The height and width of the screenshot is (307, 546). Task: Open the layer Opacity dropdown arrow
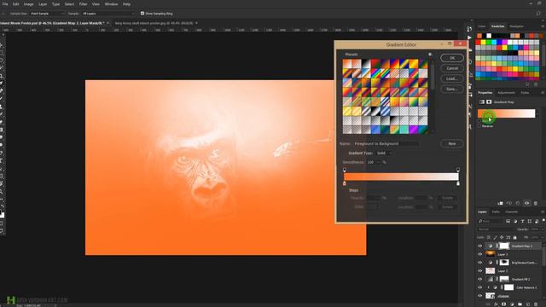(543, 229)
